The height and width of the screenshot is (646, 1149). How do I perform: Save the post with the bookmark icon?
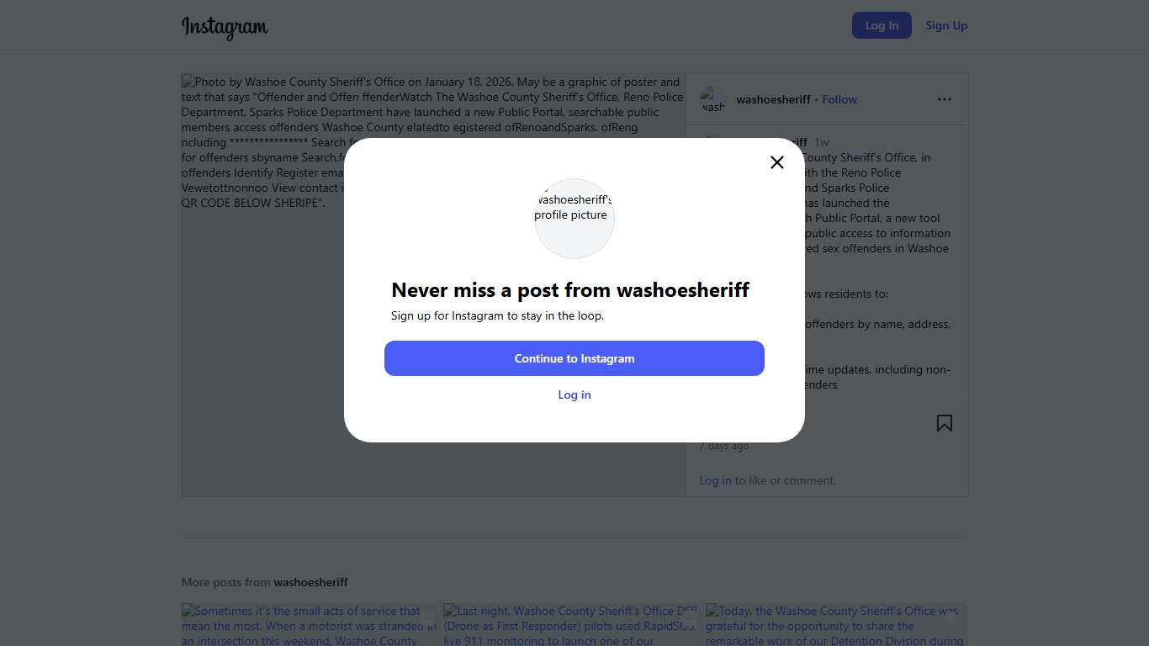point(945,423)
